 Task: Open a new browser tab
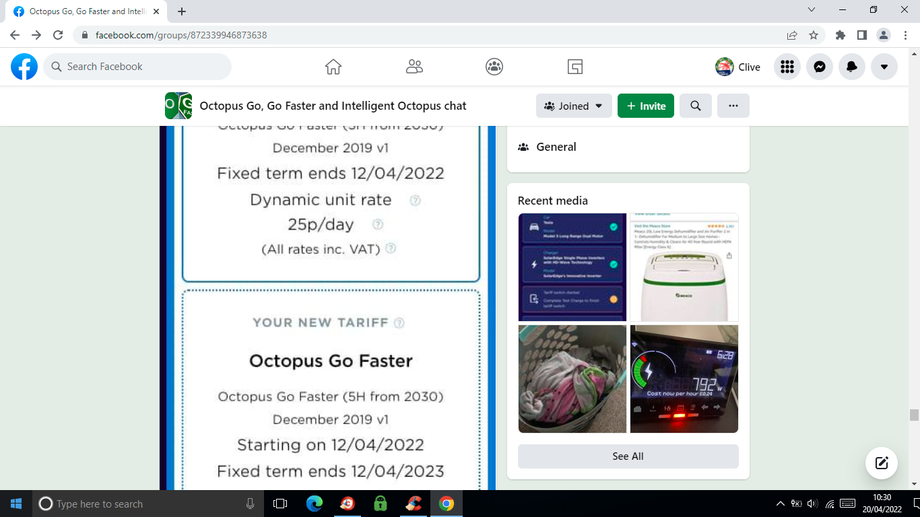pos(182,11)
